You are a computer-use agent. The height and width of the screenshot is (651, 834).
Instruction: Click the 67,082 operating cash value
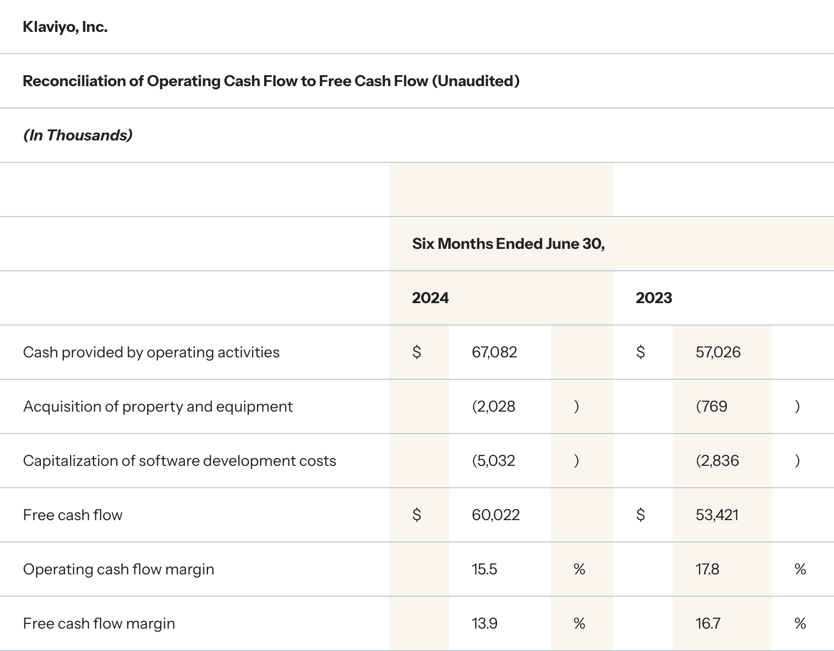tap(494, 352)
